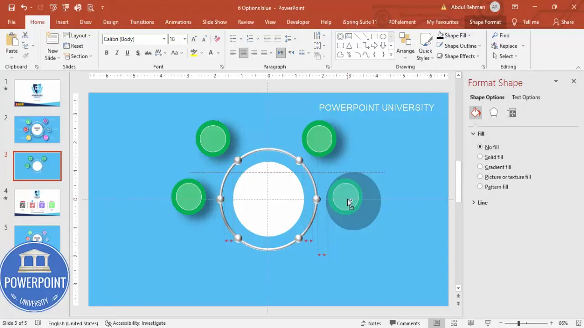Click the Save icon in quick access toolbar
The width and height of the screenshot is (584, 328).
point(11,8)
